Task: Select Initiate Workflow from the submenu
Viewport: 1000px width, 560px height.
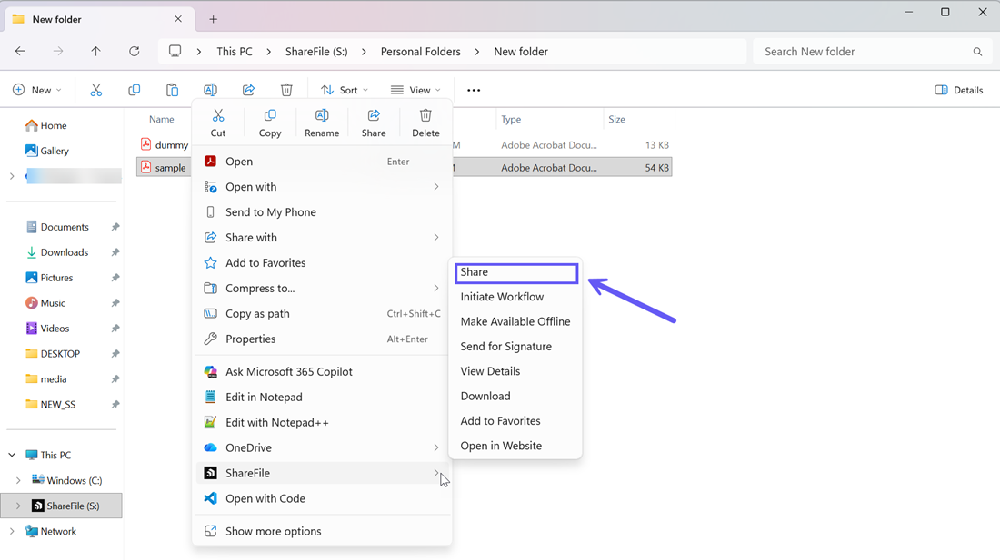Action: click(x=502, y=297)
